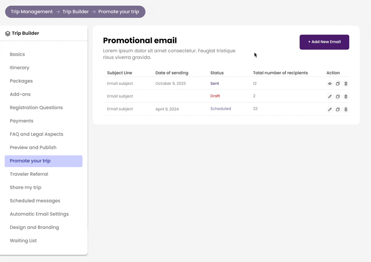Open Itinerary in the sidebar

(x=20, y=68)
